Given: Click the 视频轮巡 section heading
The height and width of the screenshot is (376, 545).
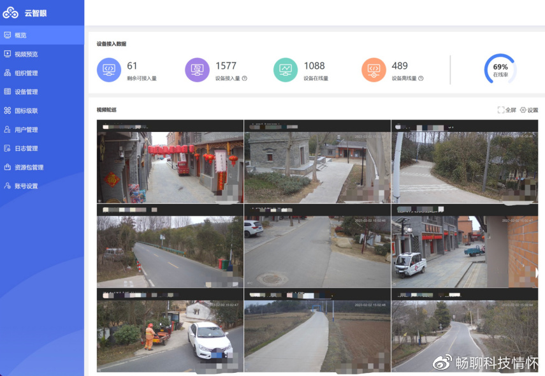Looking at the screenshot, I should 106,110.
